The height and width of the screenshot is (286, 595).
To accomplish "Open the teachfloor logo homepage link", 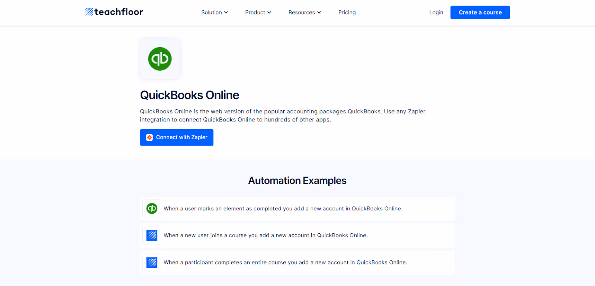I will click(114, 12).
